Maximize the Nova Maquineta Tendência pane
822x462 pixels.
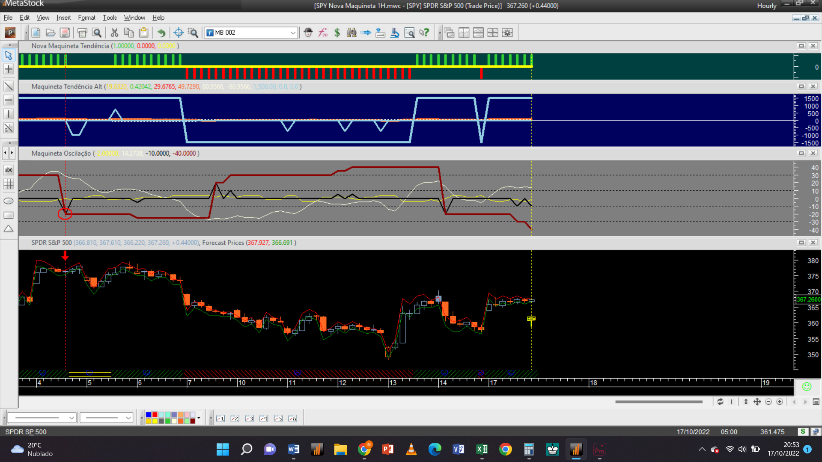click(x=801, y=46)
